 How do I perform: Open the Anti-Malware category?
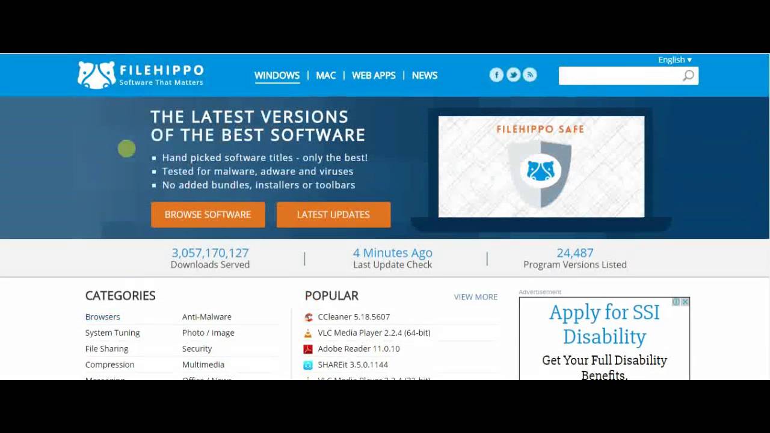(207, 317)
